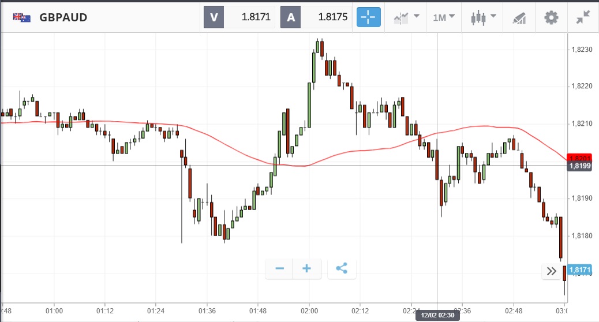This screenshot has width=599, height=322.
Task: Click the red moving average line label 1,8201
Action: coord(578,158)
